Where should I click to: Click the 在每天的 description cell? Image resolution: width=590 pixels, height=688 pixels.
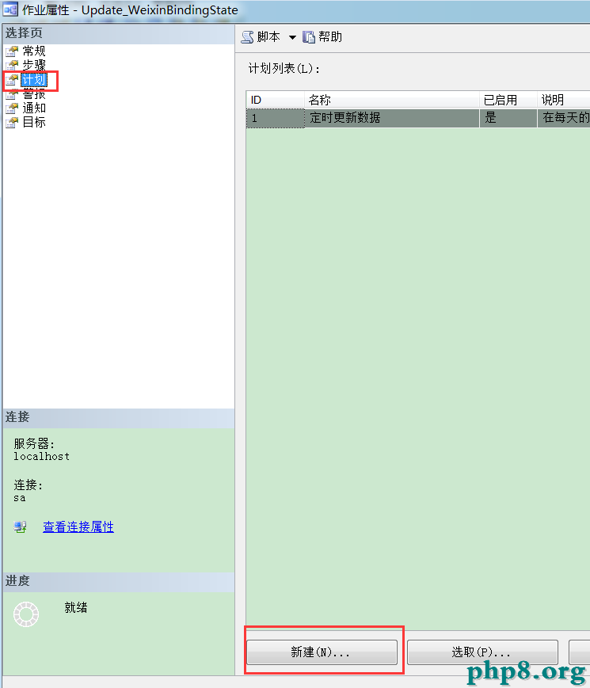point(564,118)
